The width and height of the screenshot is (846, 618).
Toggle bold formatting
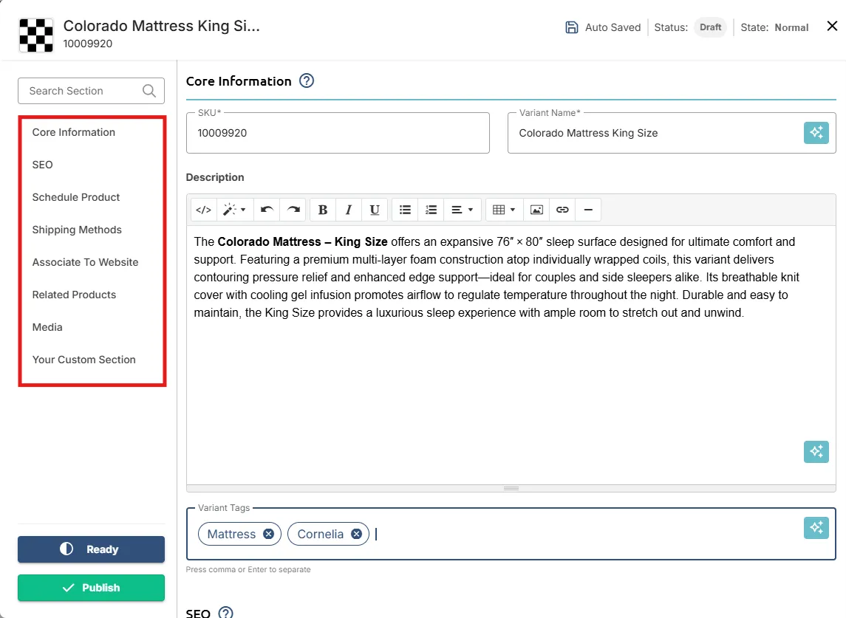coord(323,210)
